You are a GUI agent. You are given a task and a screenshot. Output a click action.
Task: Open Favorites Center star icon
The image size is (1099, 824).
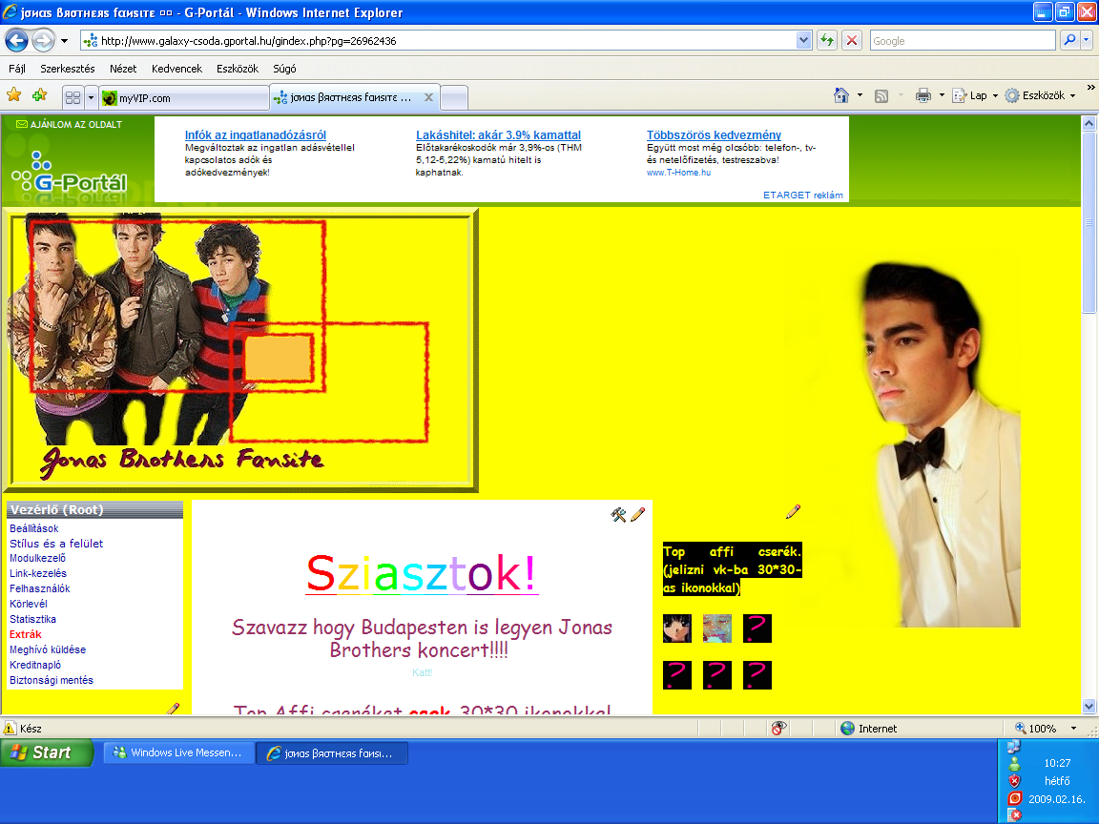13,94
